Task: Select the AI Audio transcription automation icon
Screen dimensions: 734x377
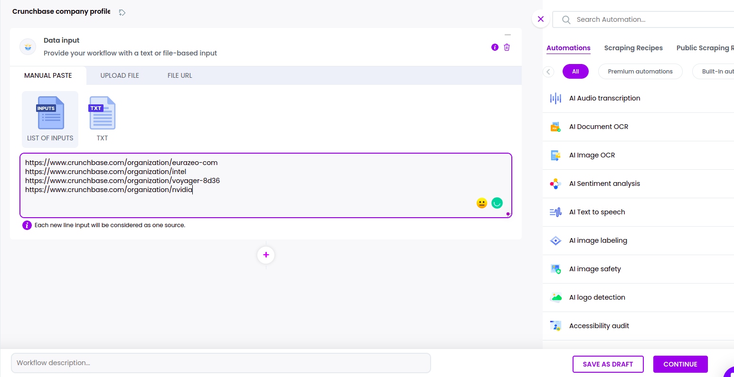Action: coord(555,98)
